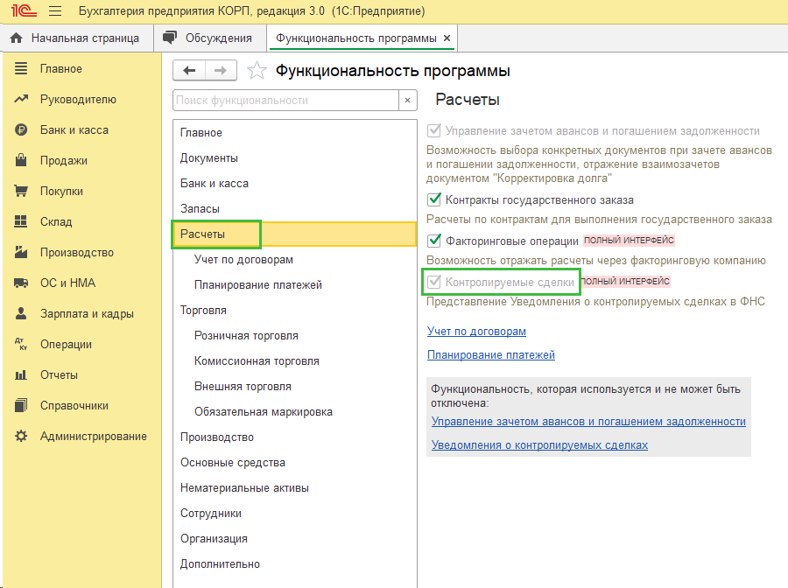Select Планирование платежей list sub-item
Viewport: 788px width, 588px height.
coord(294,284)
